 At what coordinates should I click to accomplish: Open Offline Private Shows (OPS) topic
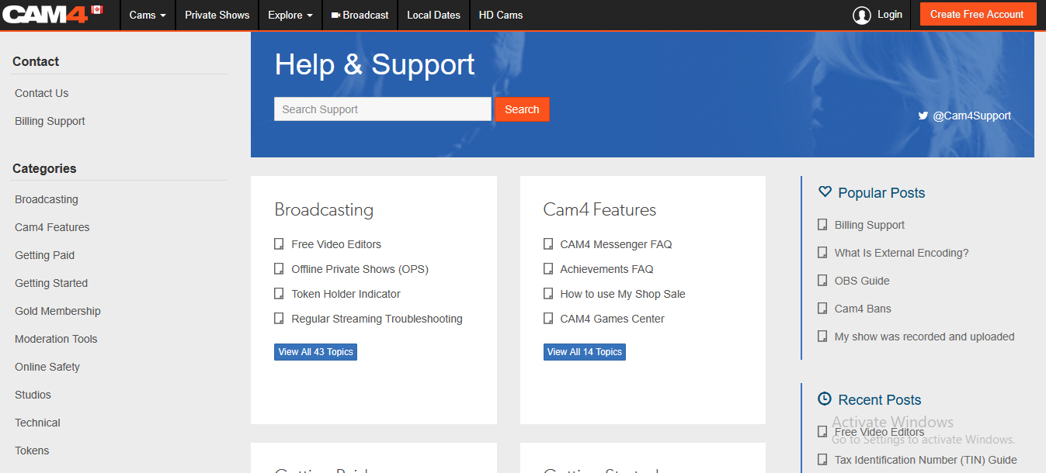[360, 269]
